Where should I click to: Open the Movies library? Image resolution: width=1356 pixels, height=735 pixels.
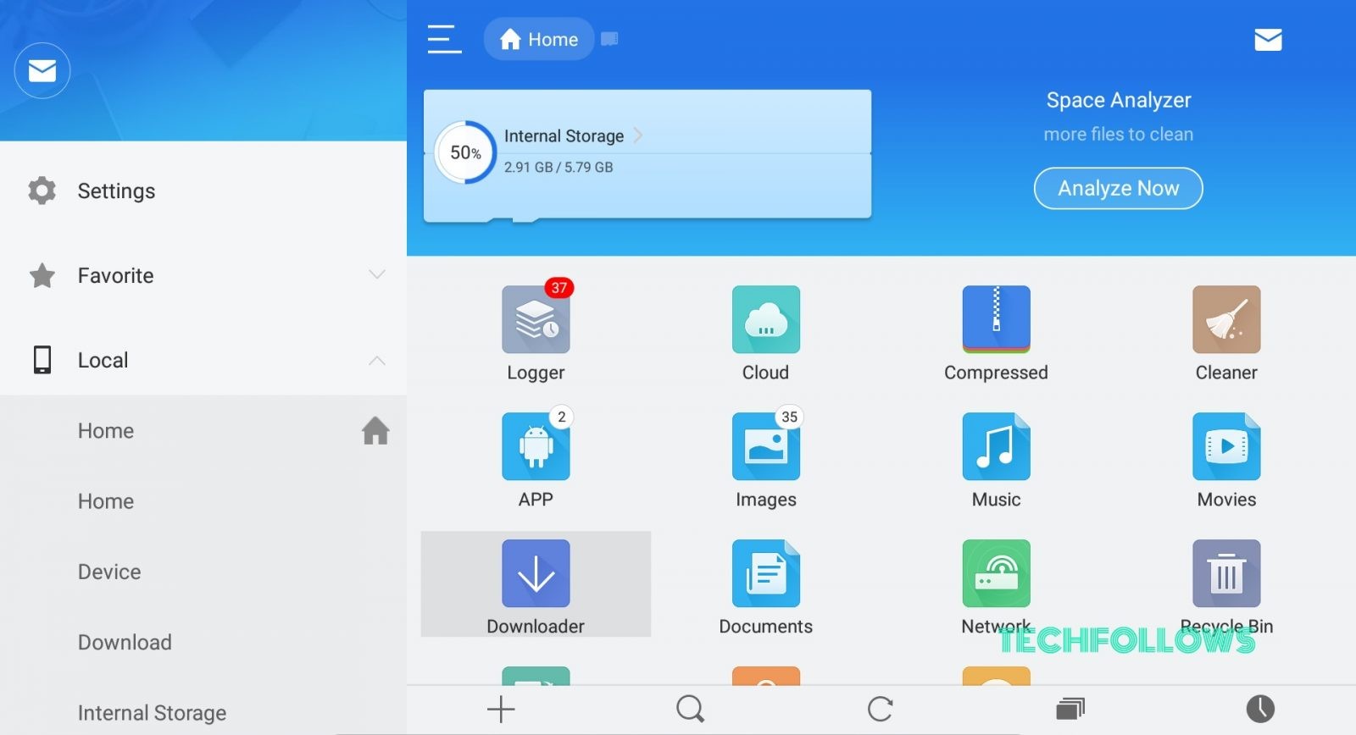click(x=1226, y=446)
